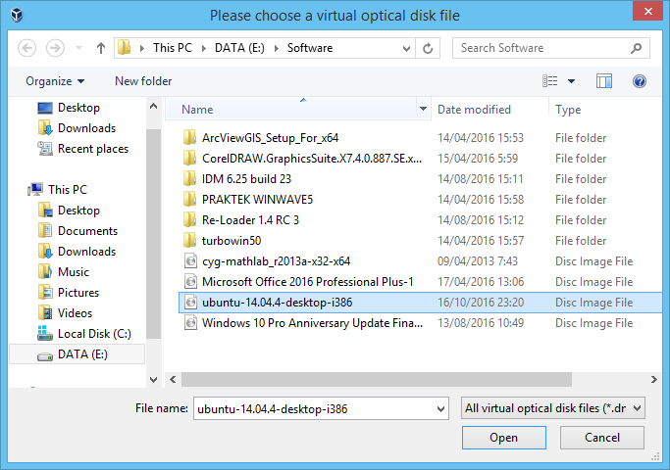Open Videos folder in navigation pane

[65, 313]
